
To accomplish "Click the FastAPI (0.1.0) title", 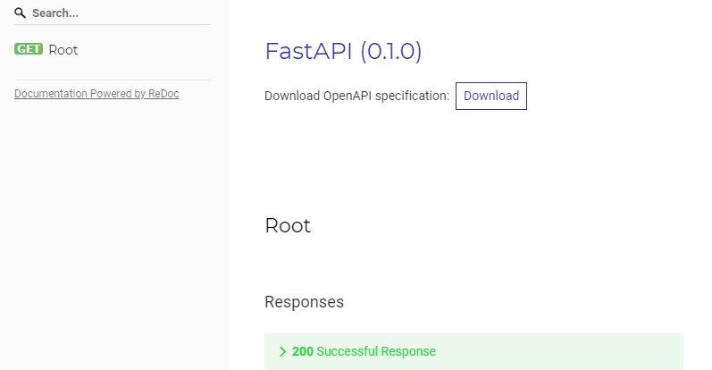I will [x=343, y=50].
